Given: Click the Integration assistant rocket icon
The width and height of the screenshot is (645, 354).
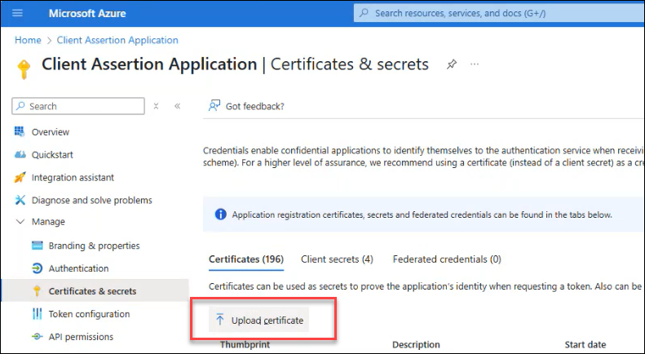Looking at the screenshot, I should point(20,178).
